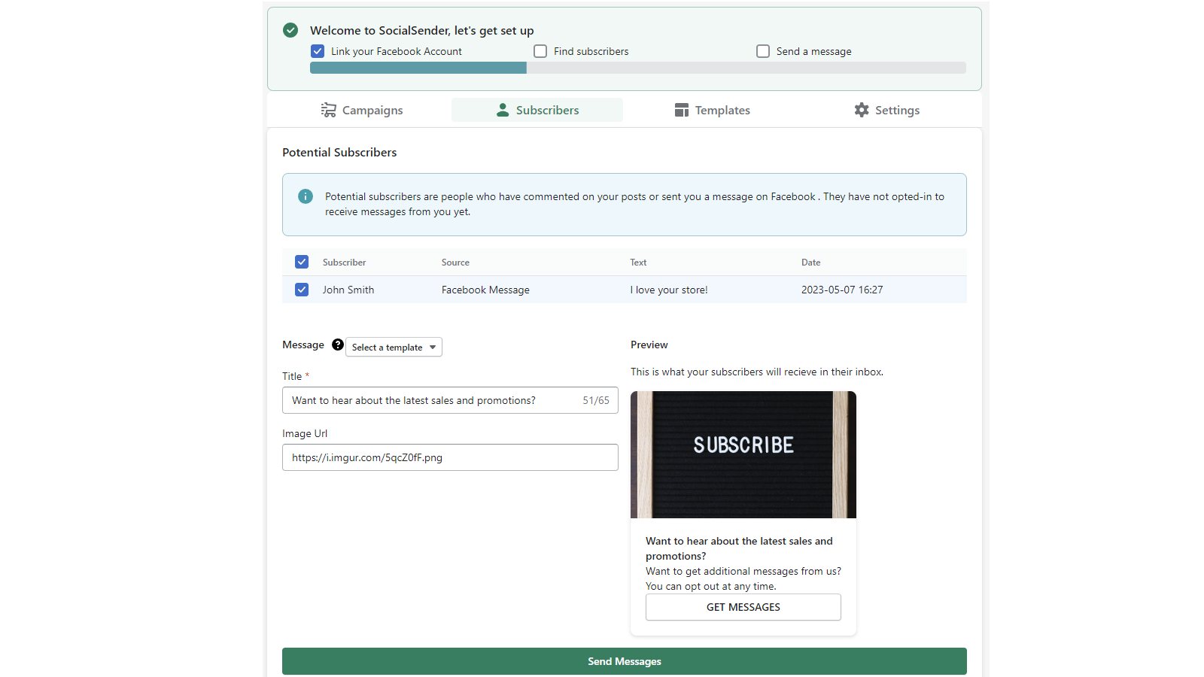Screen dimensions: 1204x677
Task: Focus the Title input field
Action: click(x=450, y=400)
